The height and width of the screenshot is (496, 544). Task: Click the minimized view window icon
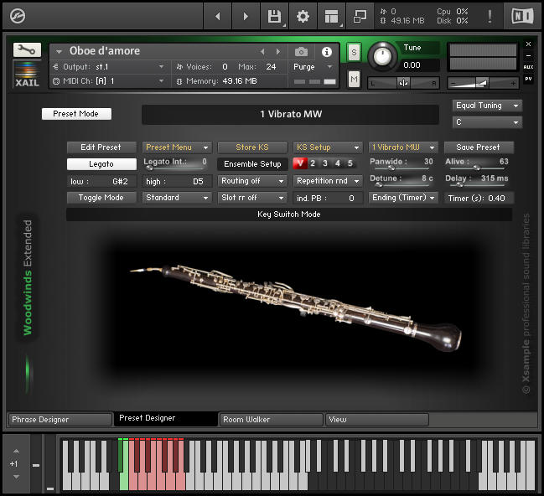360,16
